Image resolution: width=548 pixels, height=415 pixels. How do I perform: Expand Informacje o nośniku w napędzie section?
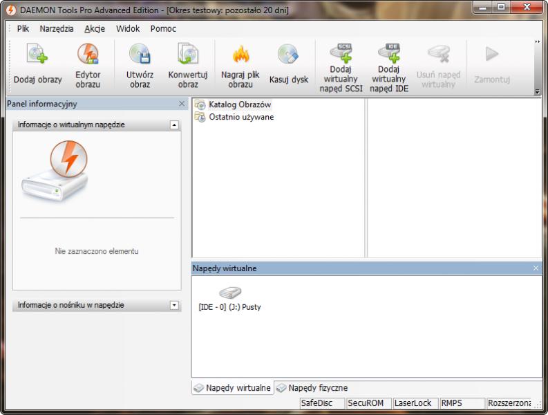(174, 305)
